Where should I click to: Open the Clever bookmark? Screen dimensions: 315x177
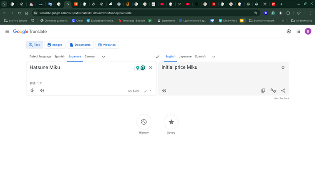pos(78,21)
